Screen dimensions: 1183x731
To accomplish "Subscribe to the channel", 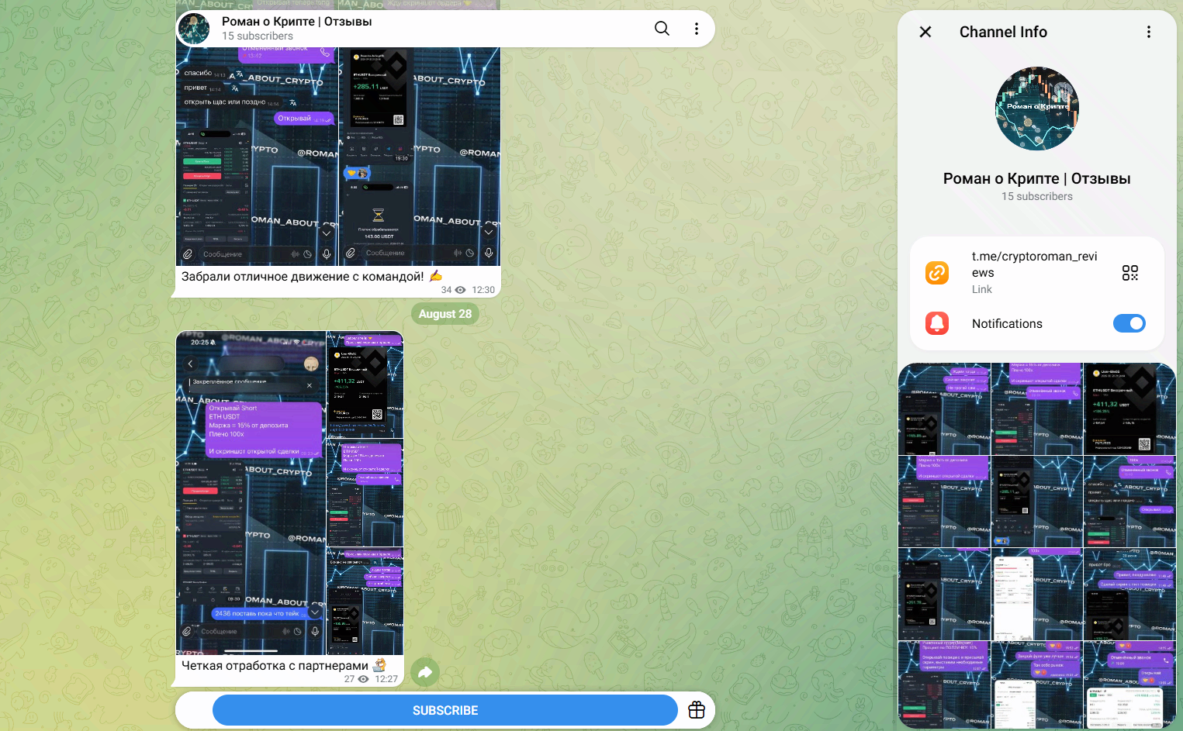I will pyautogui.click(x=445, y=710).
